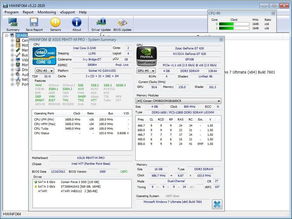Click the SPARK computer icon in tree
Image resolution: width=292 pixels, height=219 pixels.
tap(12, 35)
